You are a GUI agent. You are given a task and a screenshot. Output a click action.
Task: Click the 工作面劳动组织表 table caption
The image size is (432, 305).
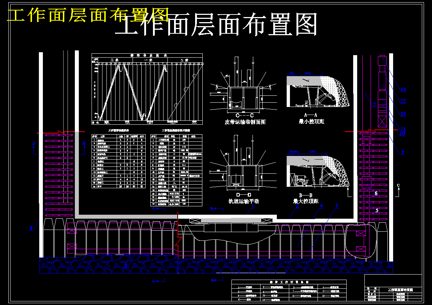pyautogui.click(x=119, y=130)
